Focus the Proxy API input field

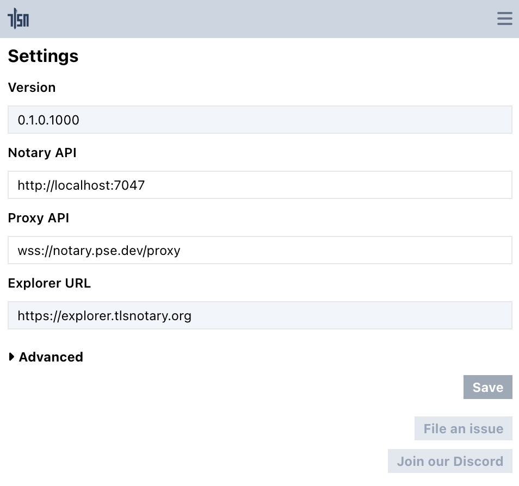260,250
